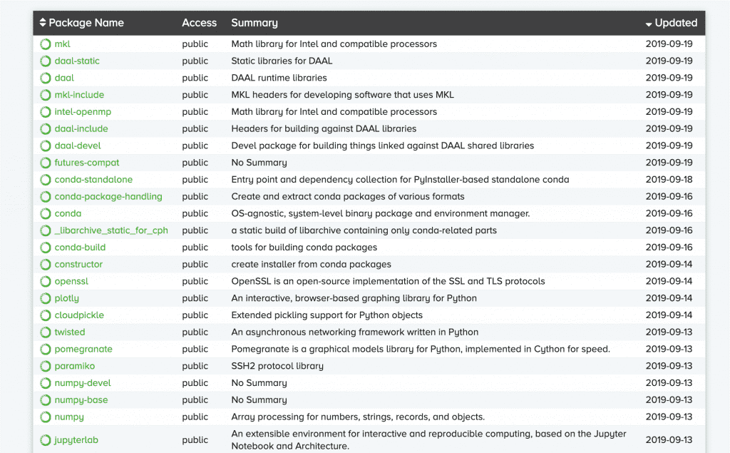Open the plotly package page
Image resolution: width=730 pixels, height=453 pixels.
pyautogui.click(x=66, y=298)
